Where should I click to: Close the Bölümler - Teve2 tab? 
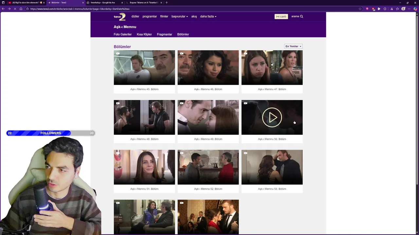(x=83, y=3)
